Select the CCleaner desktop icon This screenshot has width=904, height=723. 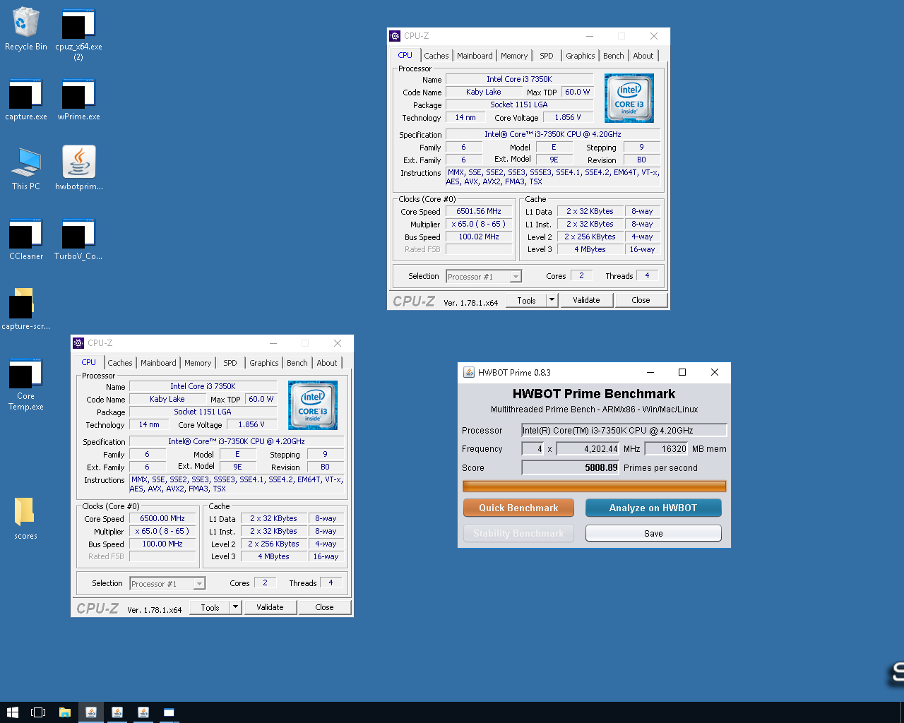[x=26, y=239]
